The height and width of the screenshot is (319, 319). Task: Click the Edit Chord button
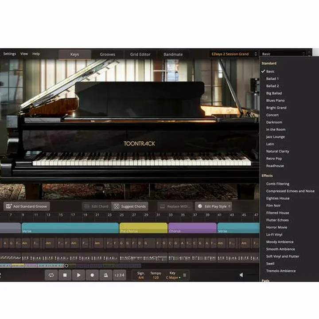(x=96, y=206)
